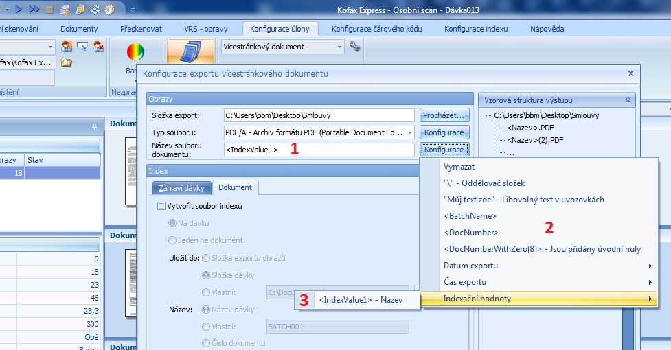
Task: Click the Procházet… button
Action: [444, 115]
